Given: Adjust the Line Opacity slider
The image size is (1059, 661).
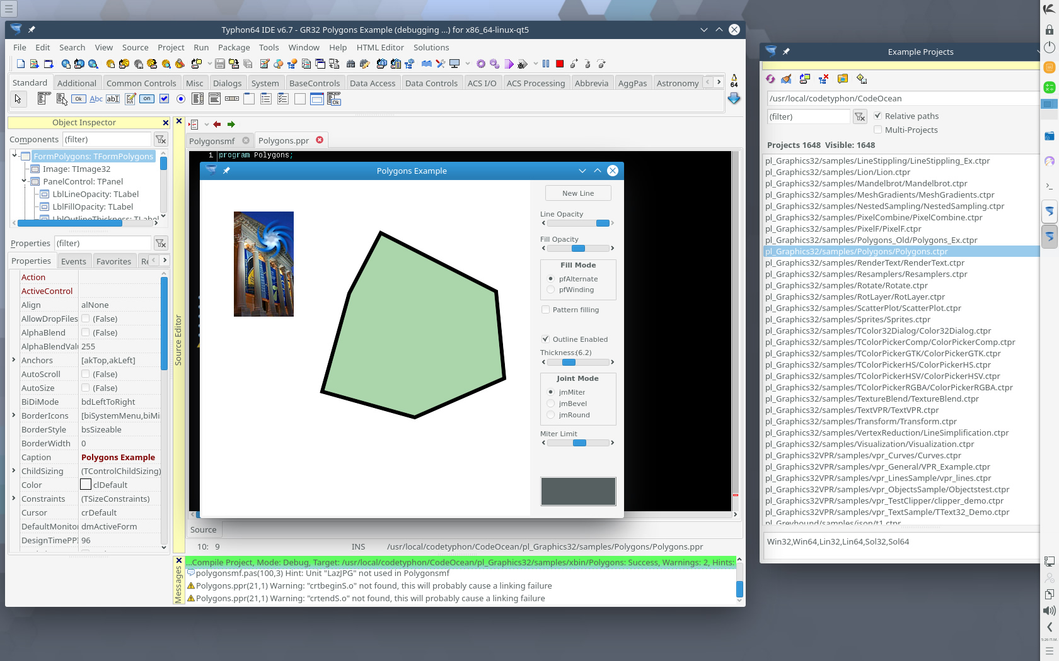Looking at the screenshot, I should [x=578, y=223].
